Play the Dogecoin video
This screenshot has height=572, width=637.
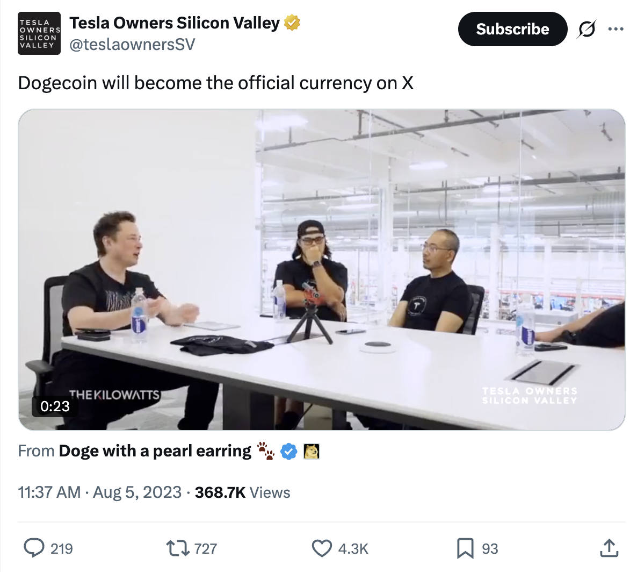pos(321,269)
